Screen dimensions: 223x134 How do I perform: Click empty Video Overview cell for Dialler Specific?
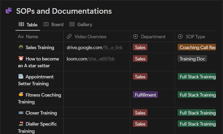coord(97,126)
